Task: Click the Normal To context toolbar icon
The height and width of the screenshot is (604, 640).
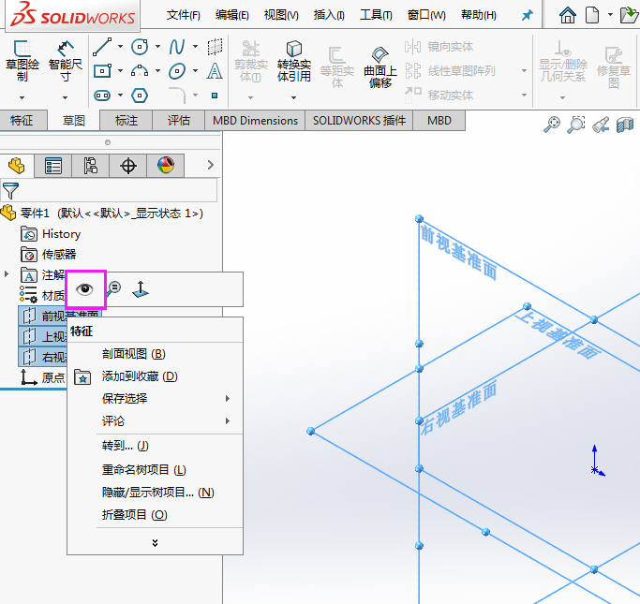Action: 141,289
